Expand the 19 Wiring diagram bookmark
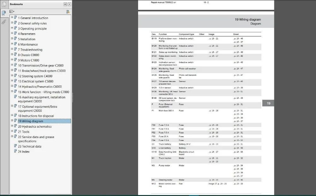Image resolution: width=316 pixels, height=196 pixels. tap(12, 121)
